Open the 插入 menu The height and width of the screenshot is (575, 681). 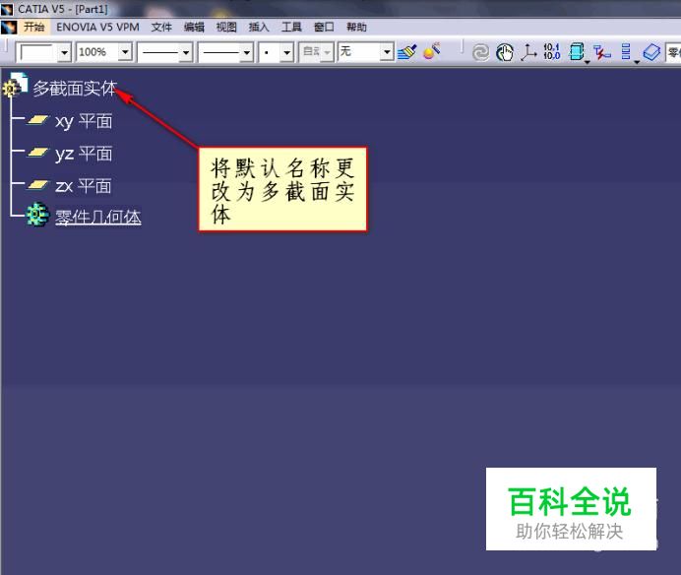(x=259, y=27)
